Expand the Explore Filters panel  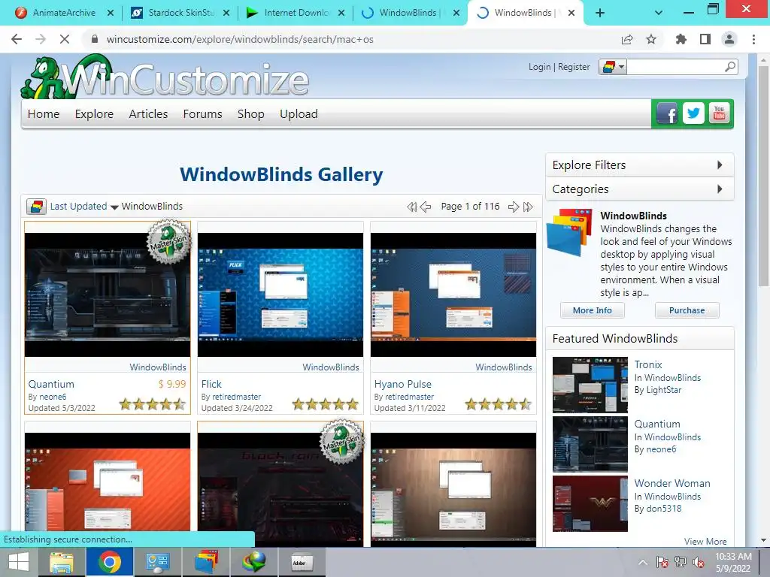tap(639, 165)
